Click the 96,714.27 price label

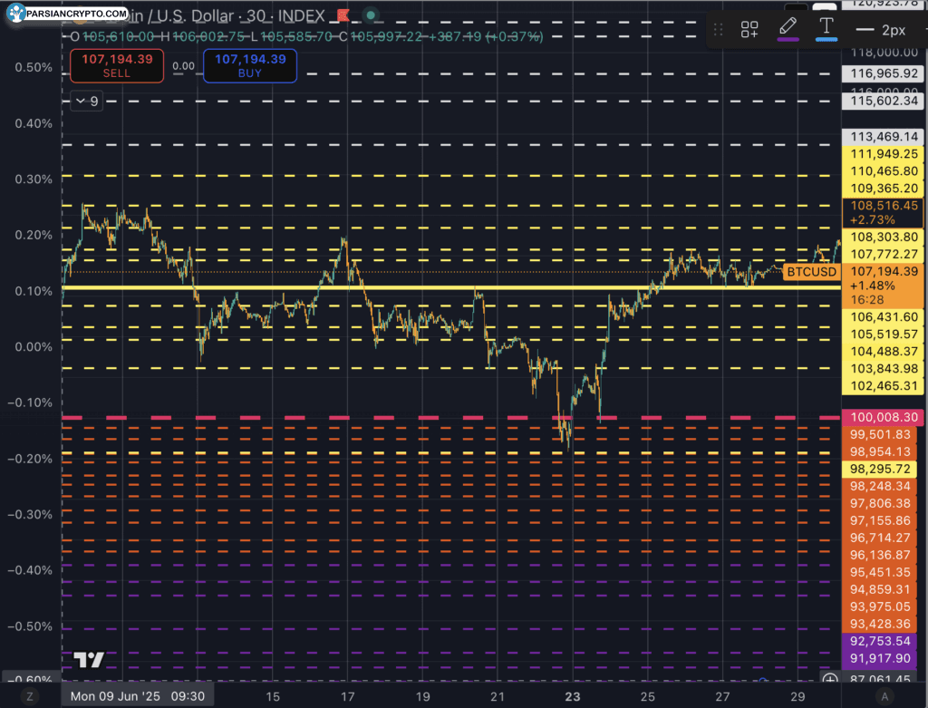tap(879, 538)
